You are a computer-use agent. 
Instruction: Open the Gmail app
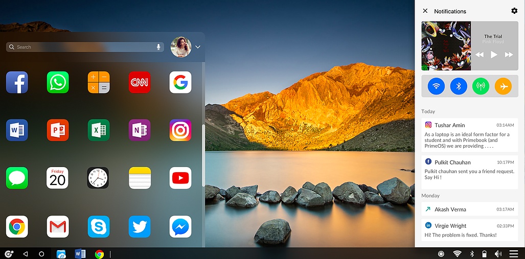[58, 226]
